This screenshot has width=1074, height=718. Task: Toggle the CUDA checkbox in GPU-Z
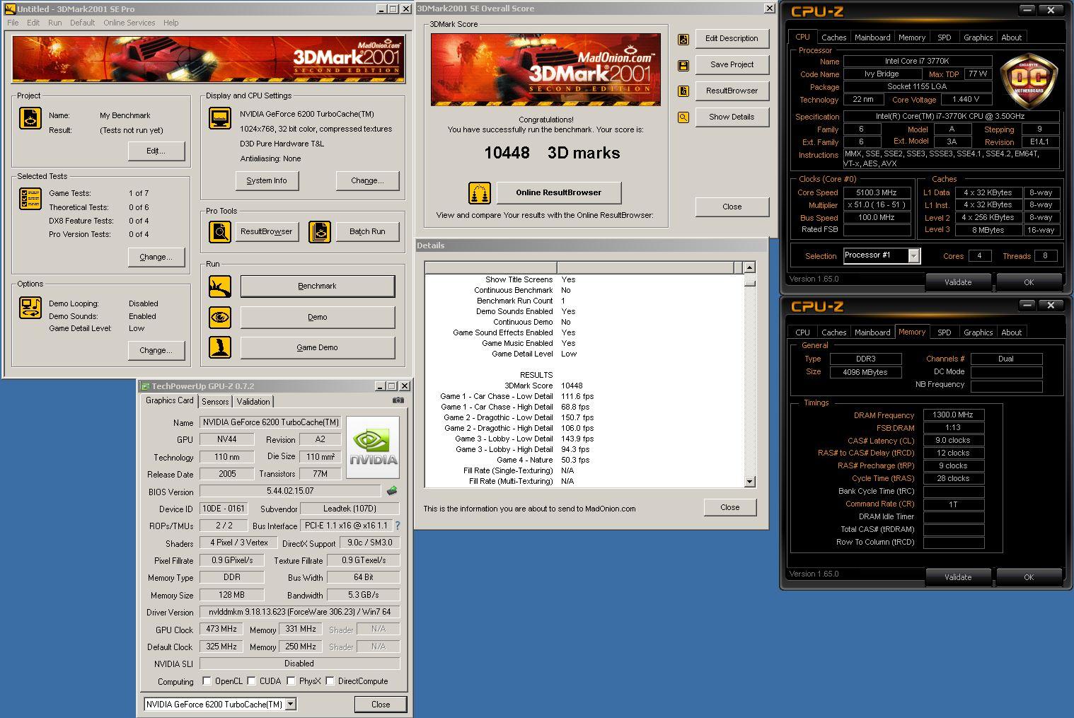tap(251, 681)
